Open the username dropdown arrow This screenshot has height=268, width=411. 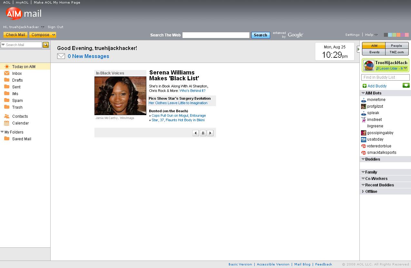[43, 27]
